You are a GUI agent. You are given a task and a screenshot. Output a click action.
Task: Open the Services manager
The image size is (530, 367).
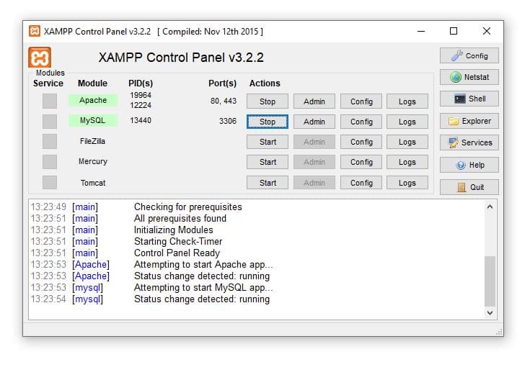click(469, 142)
